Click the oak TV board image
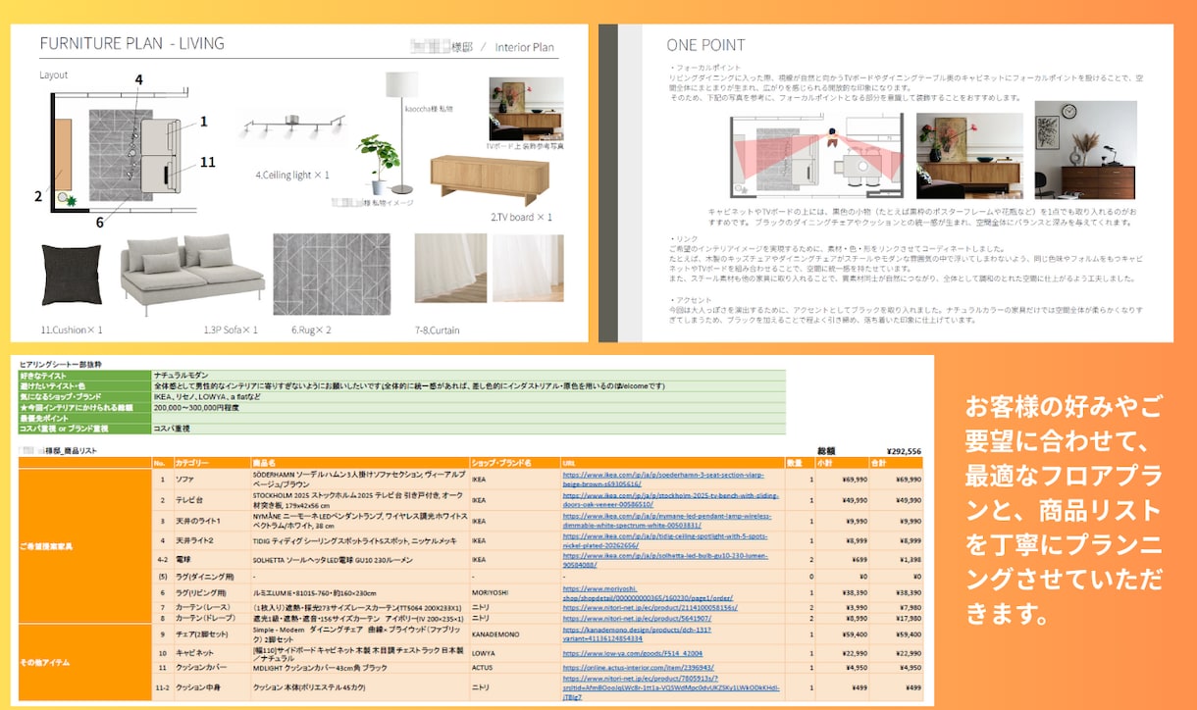The height and width of the screenshot is (710, 1197). tap(490, 179)
